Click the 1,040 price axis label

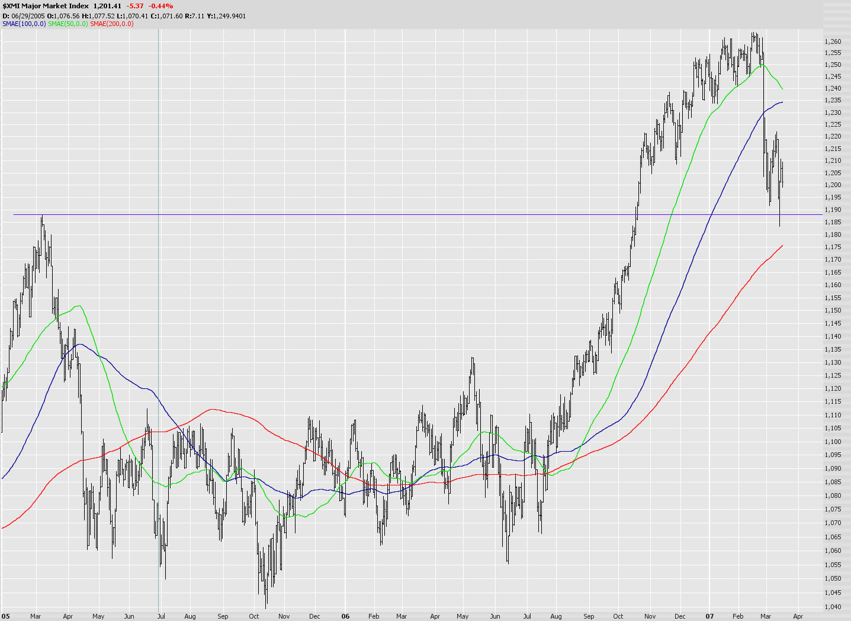click(x=833, y=607)
